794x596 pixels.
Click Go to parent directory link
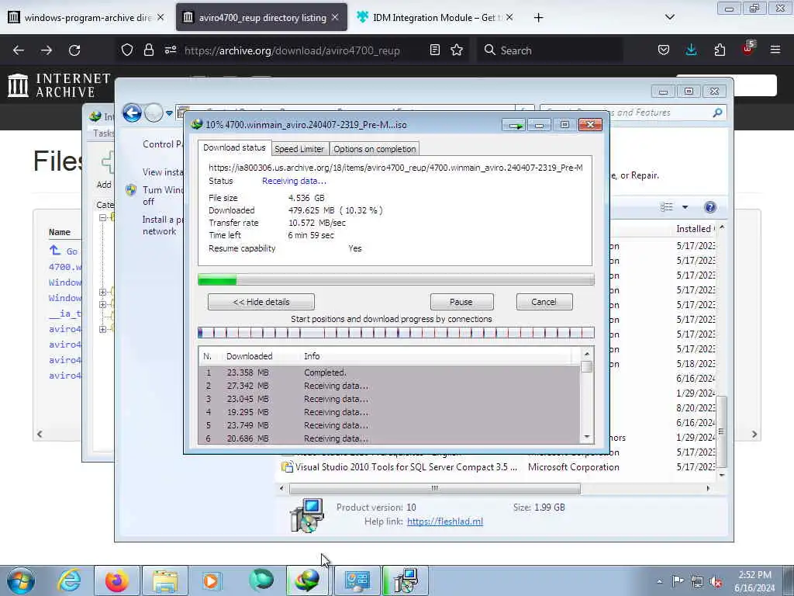(x=64, y=251)
